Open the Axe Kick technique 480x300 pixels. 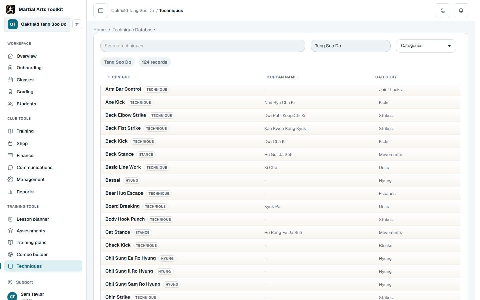(115, 102)
